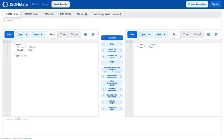The height and width of the screenshot is (140, 224).
Task: Click right arrow on Transform button
Action: point(120,38)
